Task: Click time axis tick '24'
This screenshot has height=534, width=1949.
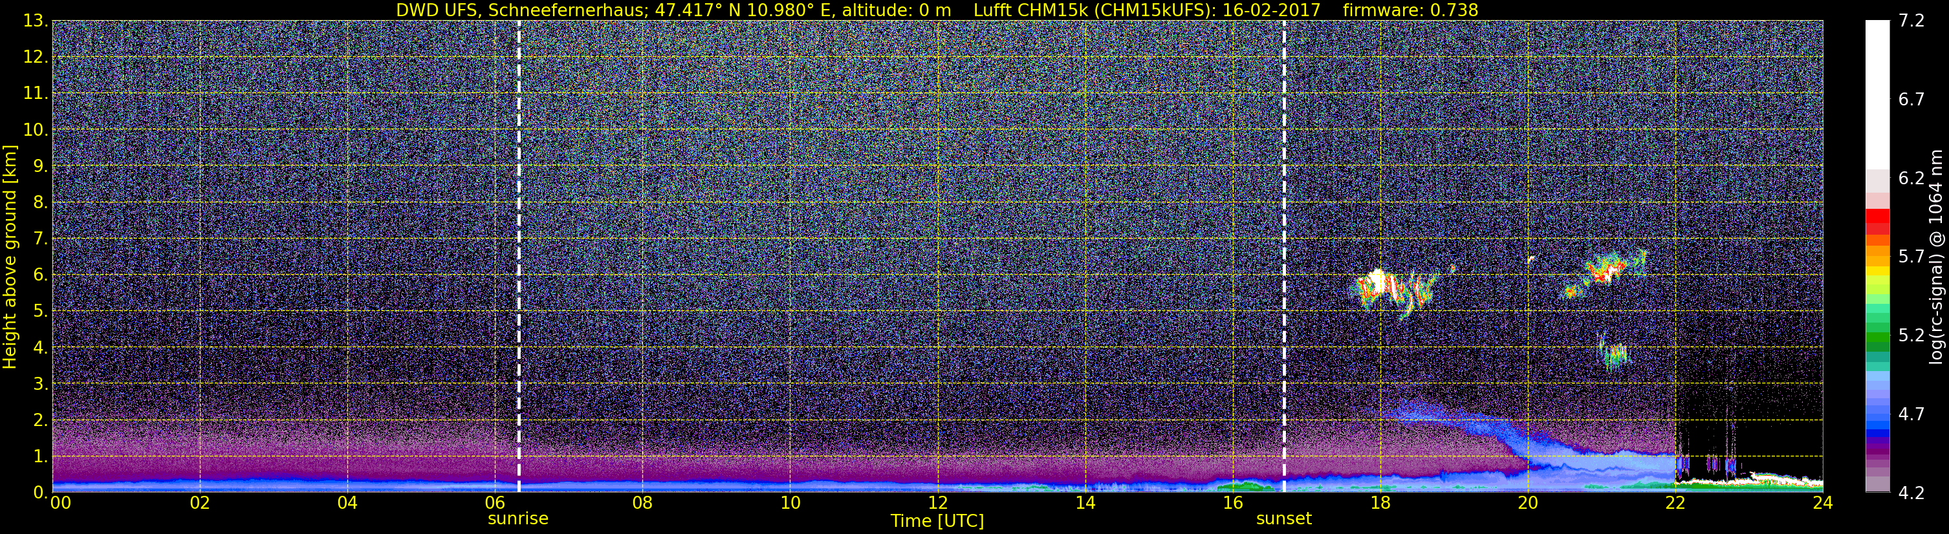Action: (1823, 504)
